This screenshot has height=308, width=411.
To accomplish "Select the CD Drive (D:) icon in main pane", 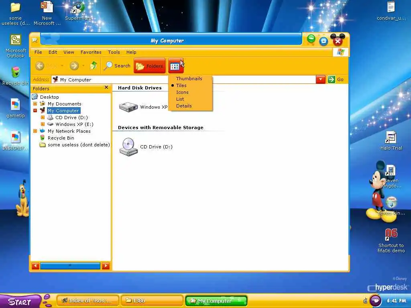I will click(x=128, y=147).
